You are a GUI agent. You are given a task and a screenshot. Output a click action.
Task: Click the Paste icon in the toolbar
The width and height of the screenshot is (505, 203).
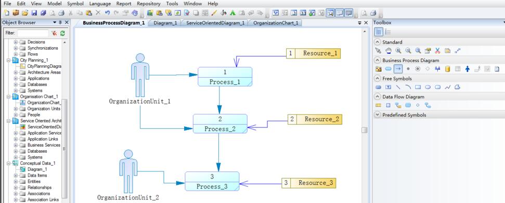(x=89, y=13)
